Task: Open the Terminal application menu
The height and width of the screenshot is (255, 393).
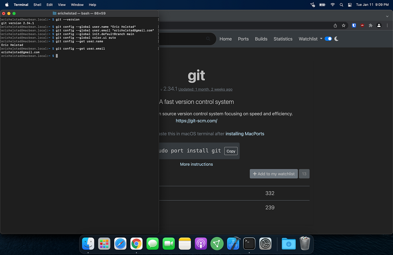Action: (x=21, y=5)
